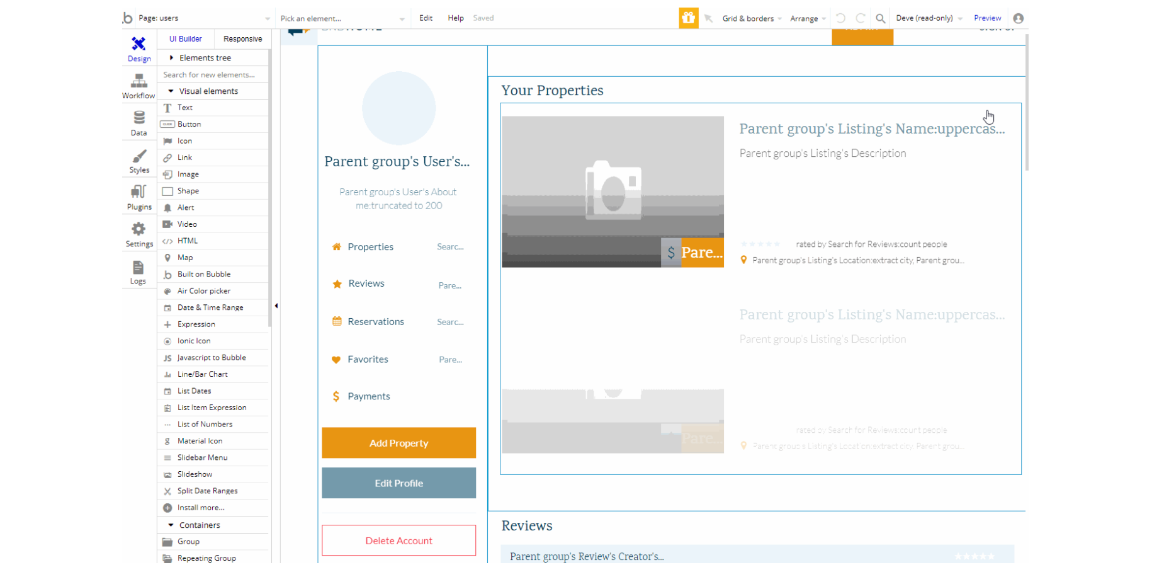Collapse the Containers section
This screenshot has width=1152, height=572.
pyautogui.click(x=213, y=525)
